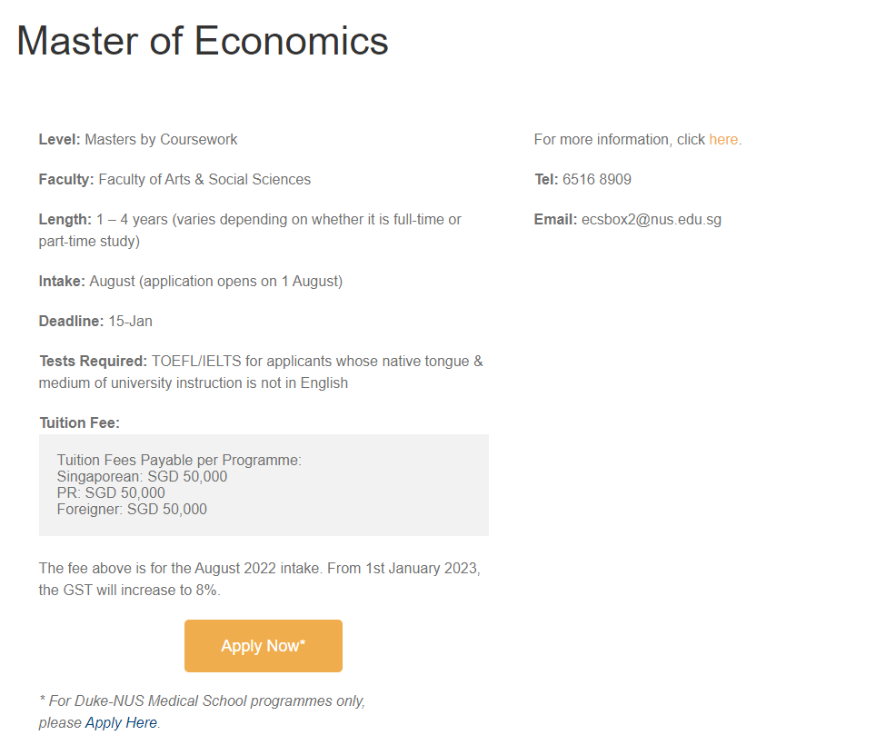Click the telephone number 6516 8909
The width and height of the screenshot is (896, 755).
(597, 180)
